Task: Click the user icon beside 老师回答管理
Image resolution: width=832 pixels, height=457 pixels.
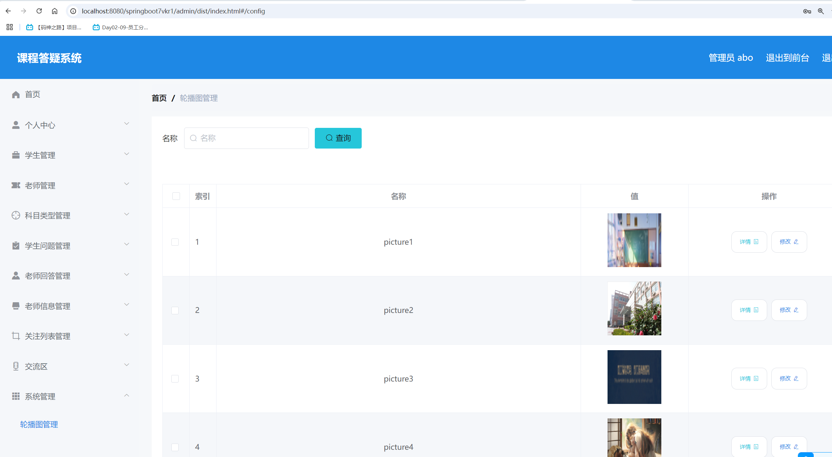Action: click(16, 276)
